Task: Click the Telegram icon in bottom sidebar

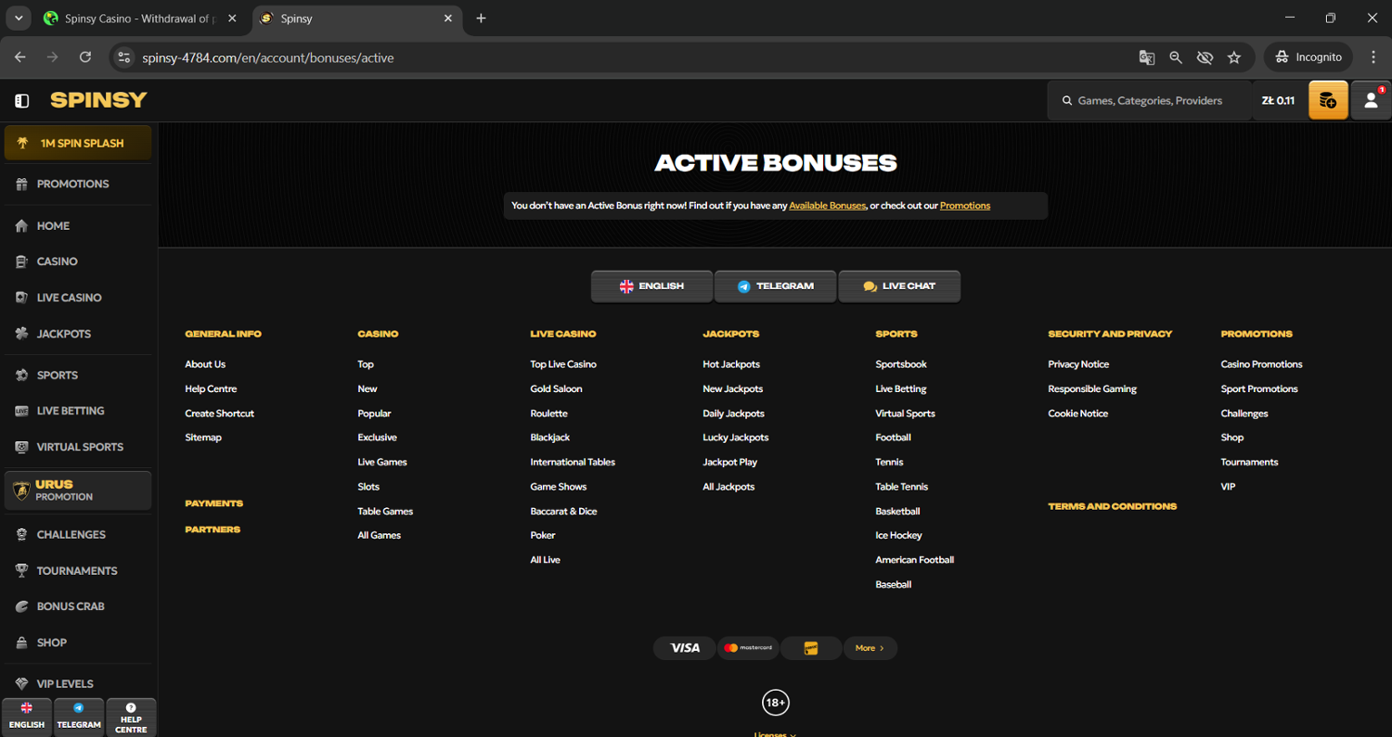Action: pos(79,717)
